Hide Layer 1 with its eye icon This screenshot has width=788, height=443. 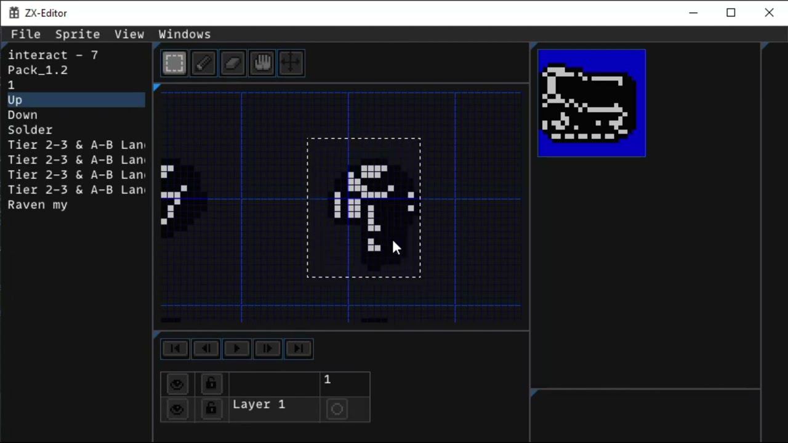[x=177, y=409]
